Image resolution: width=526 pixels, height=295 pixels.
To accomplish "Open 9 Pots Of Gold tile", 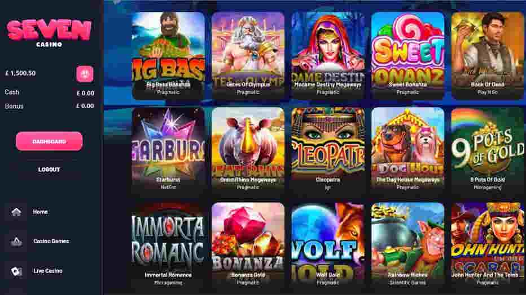I will point(488,151).
